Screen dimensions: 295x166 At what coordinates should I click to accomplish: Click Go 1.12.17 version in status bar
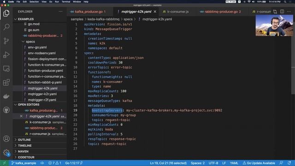74,163
